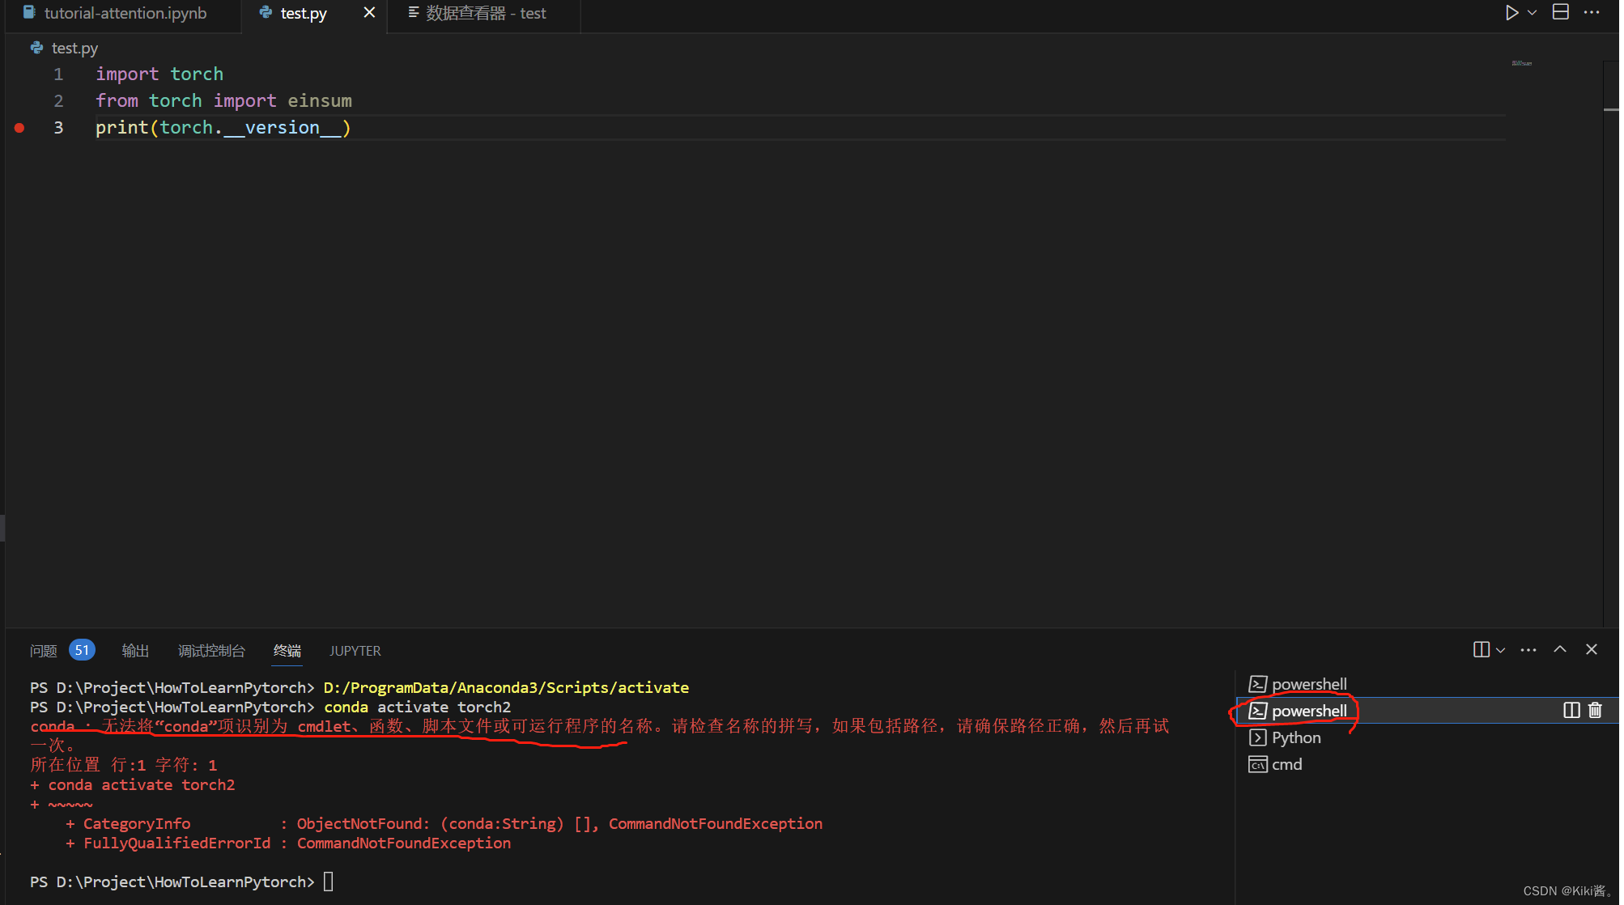Open the terminal profile dropdown in panel toolbar

[1499, 650]
